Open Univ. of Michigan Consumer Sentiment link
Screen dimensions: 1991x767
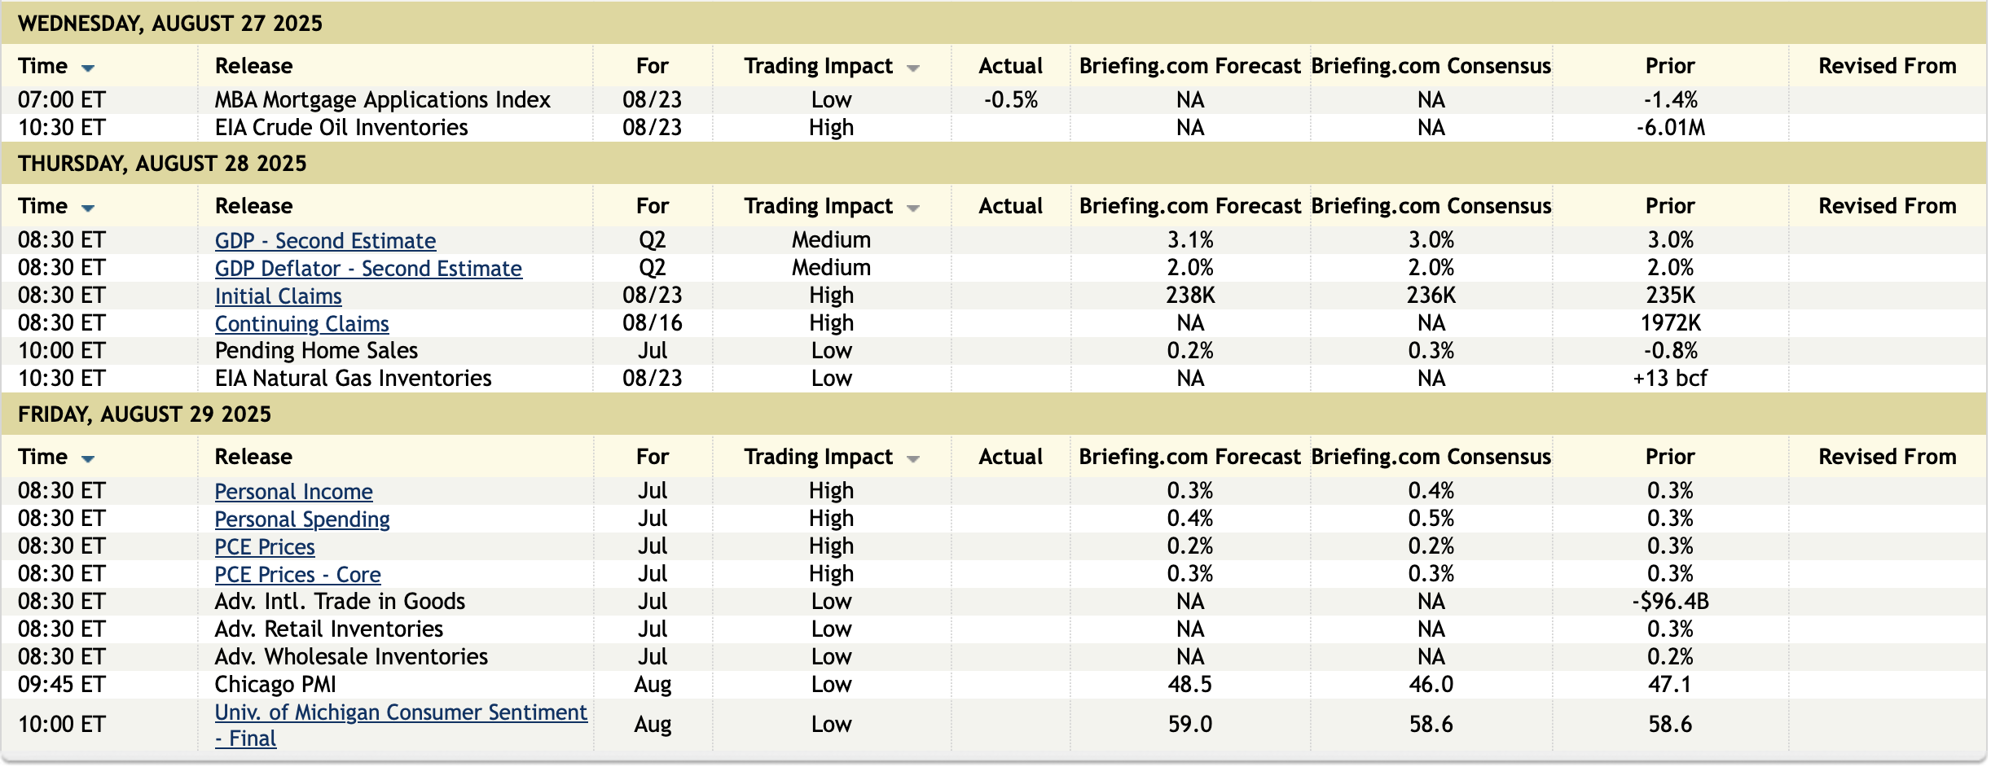tap(400, 712)
